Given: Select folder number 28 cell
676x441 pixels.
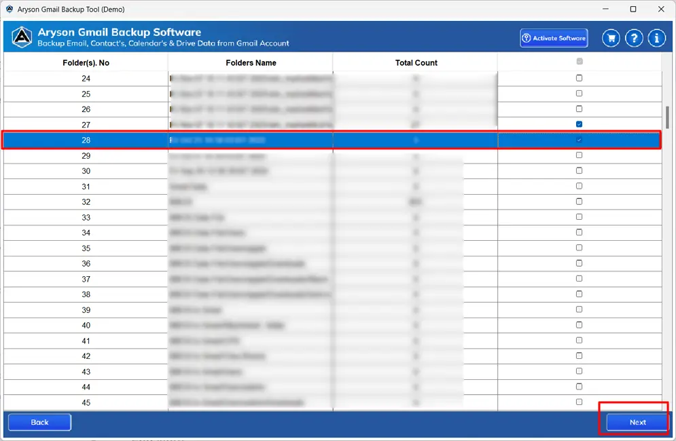Looking at the screenshot, I should [86, 140].
